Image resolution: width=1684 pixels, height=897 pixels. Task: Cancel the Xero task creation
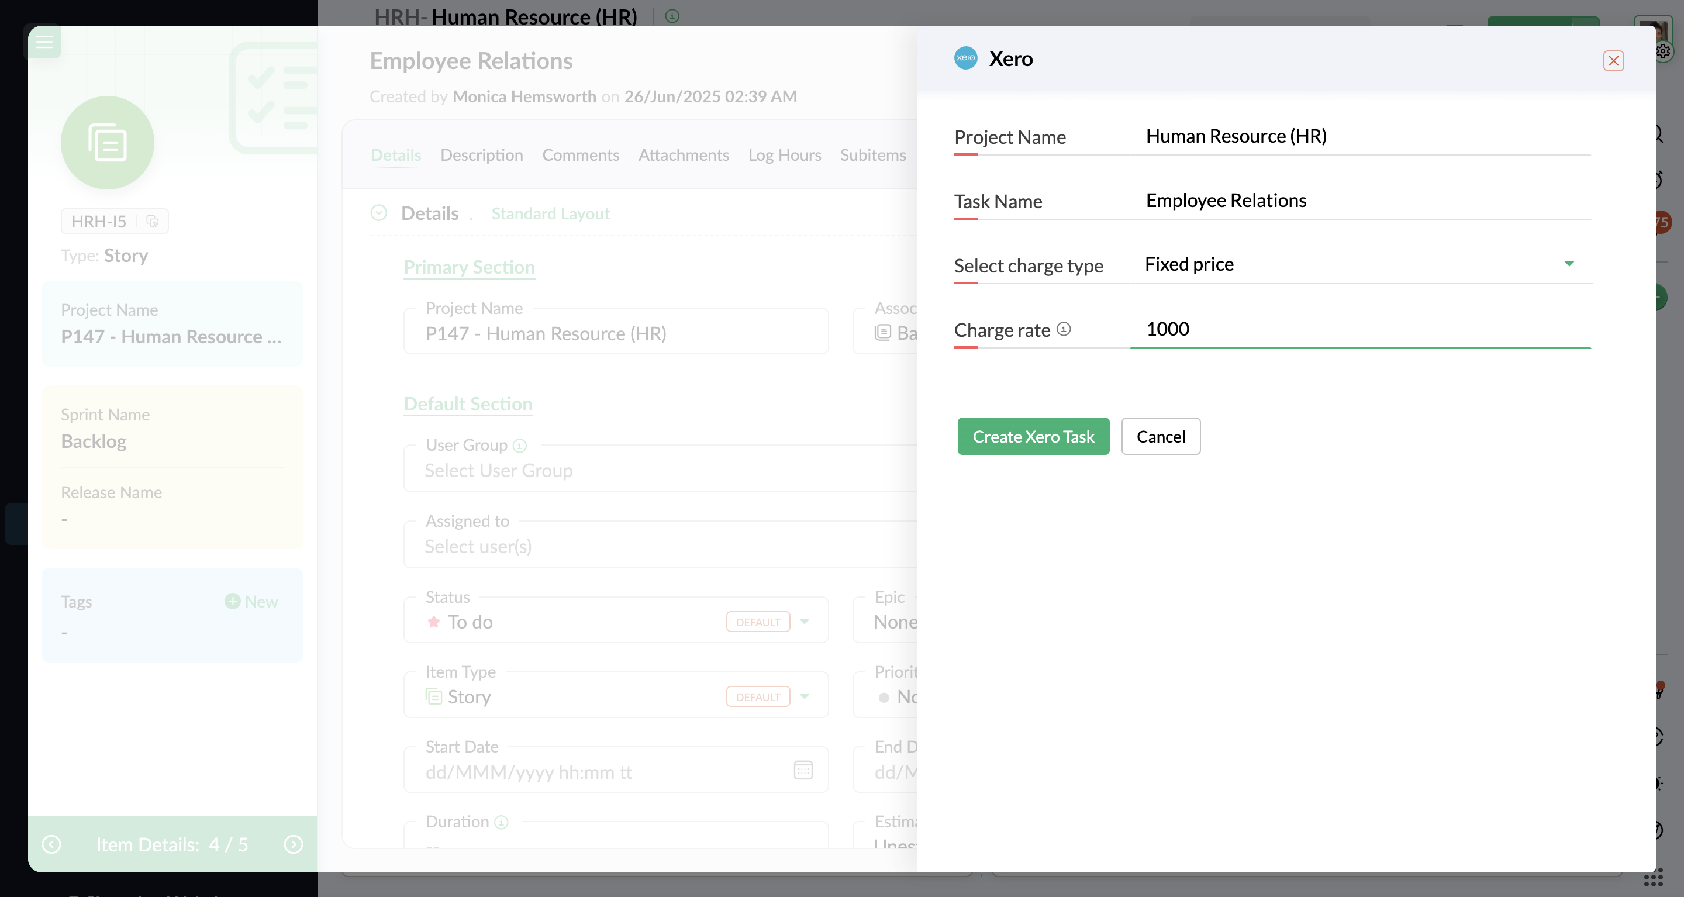1160,436
